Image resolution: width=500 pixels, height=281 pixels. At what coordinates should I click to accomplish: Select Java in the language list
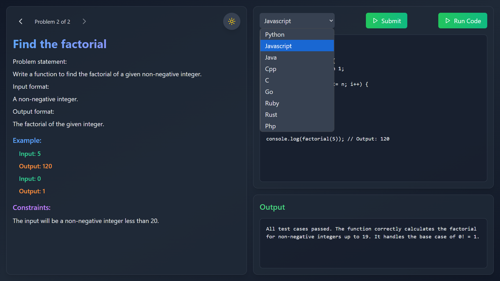point(271,58)
